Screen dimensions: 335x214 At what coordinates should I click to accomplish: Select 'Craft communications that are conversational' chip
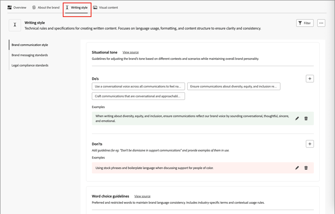138,96
